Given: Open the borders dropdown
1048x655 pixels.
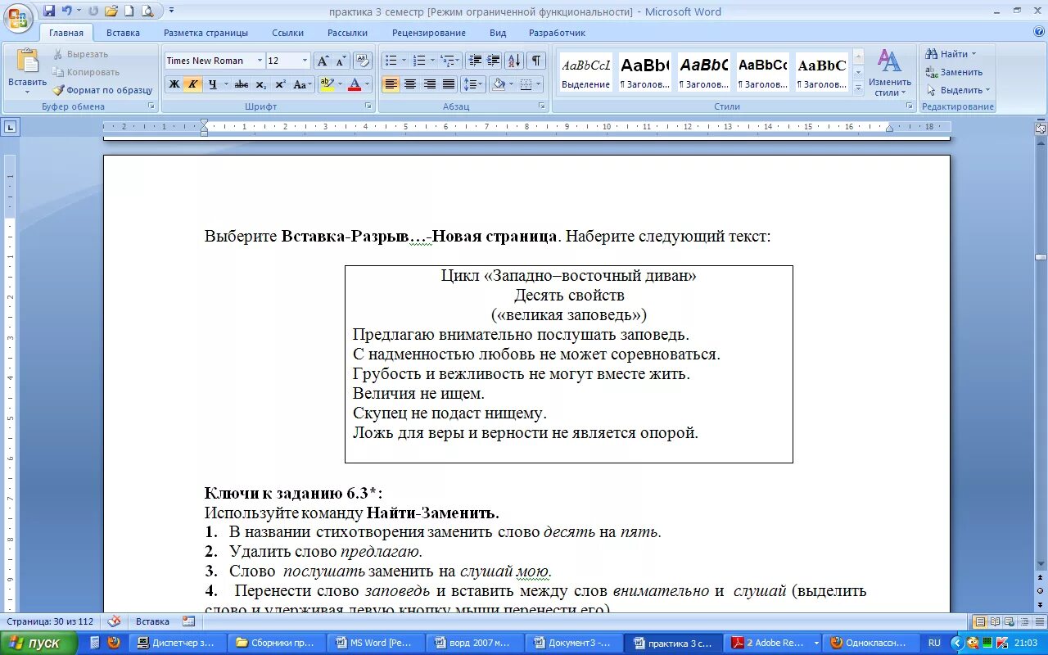Looking at the screenshot, I should [x=538, y=84].
